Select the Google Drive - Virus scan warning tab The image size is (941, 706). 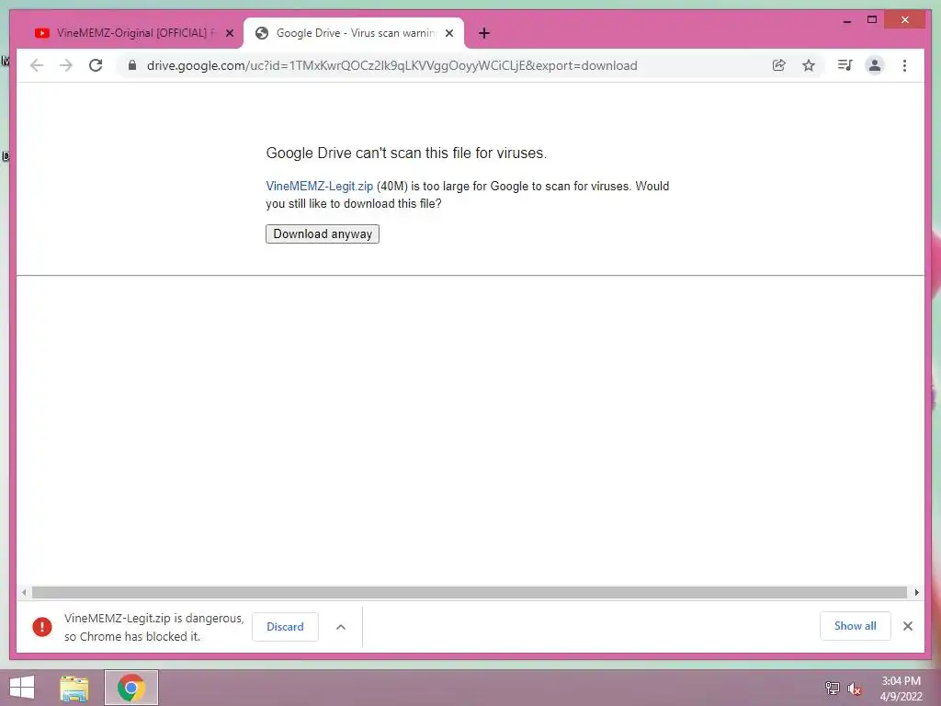click(x=354, y=33)
